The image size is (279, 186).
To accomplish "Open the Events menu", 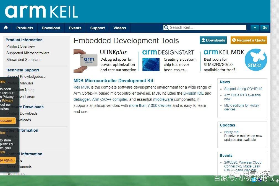I will 75,28.
